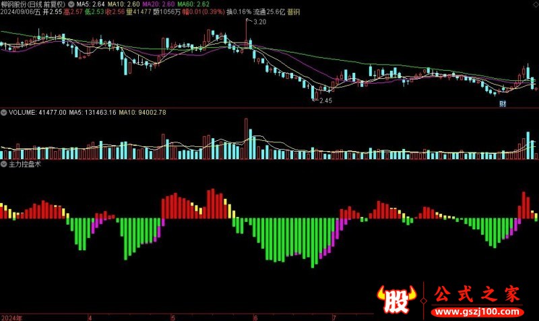539x321 pixels.
Task: Click the 流通25.6亿 value
Action: click(x=269, y=11)
